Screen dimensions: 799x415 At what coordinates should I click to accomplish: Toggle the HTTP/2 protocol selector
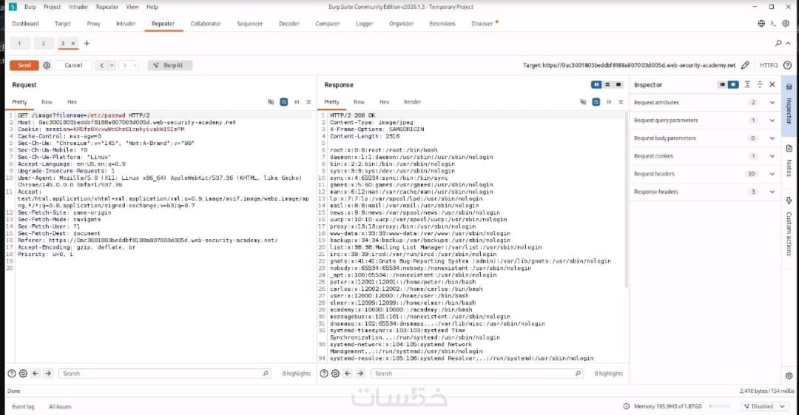769,65
